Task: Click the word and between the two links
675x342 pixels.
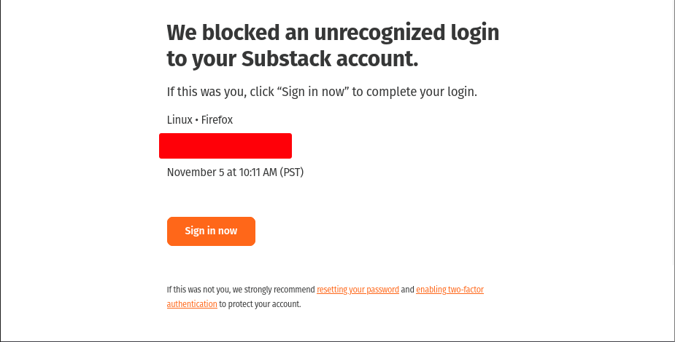Action: coord(408,290)
